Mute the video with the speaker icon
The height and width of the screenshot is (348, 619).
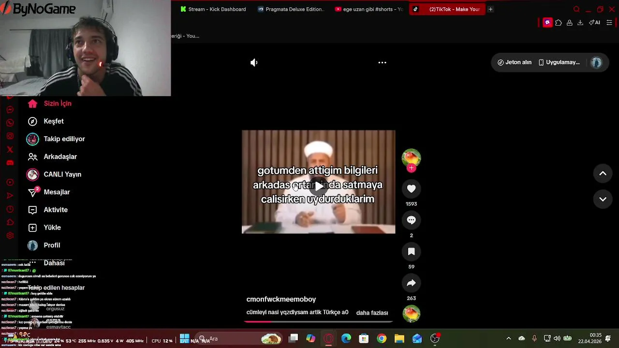(x=254, y=62)
